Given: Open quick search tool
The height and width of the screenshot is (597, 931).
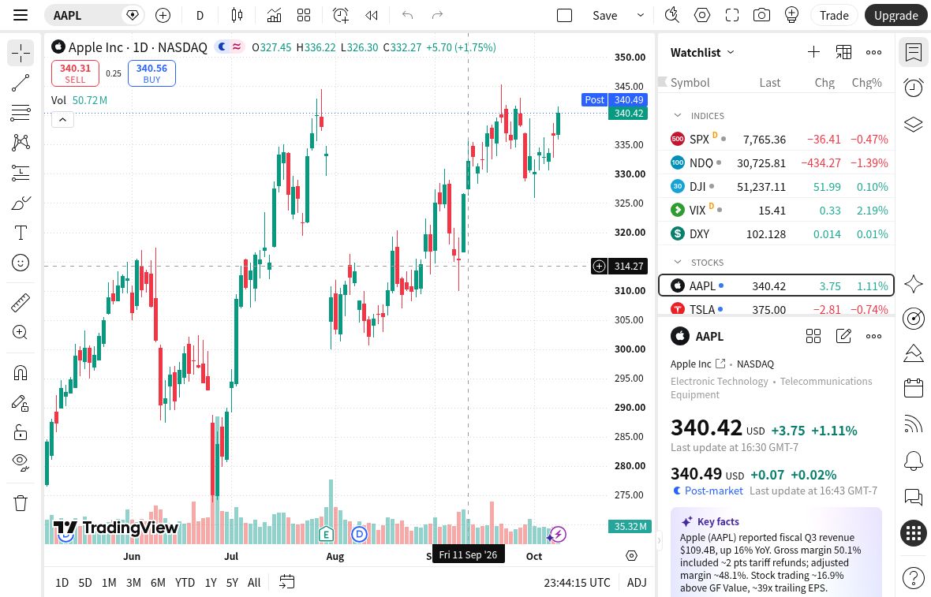Looking at the screenshot, I should [x=671, y=16].
